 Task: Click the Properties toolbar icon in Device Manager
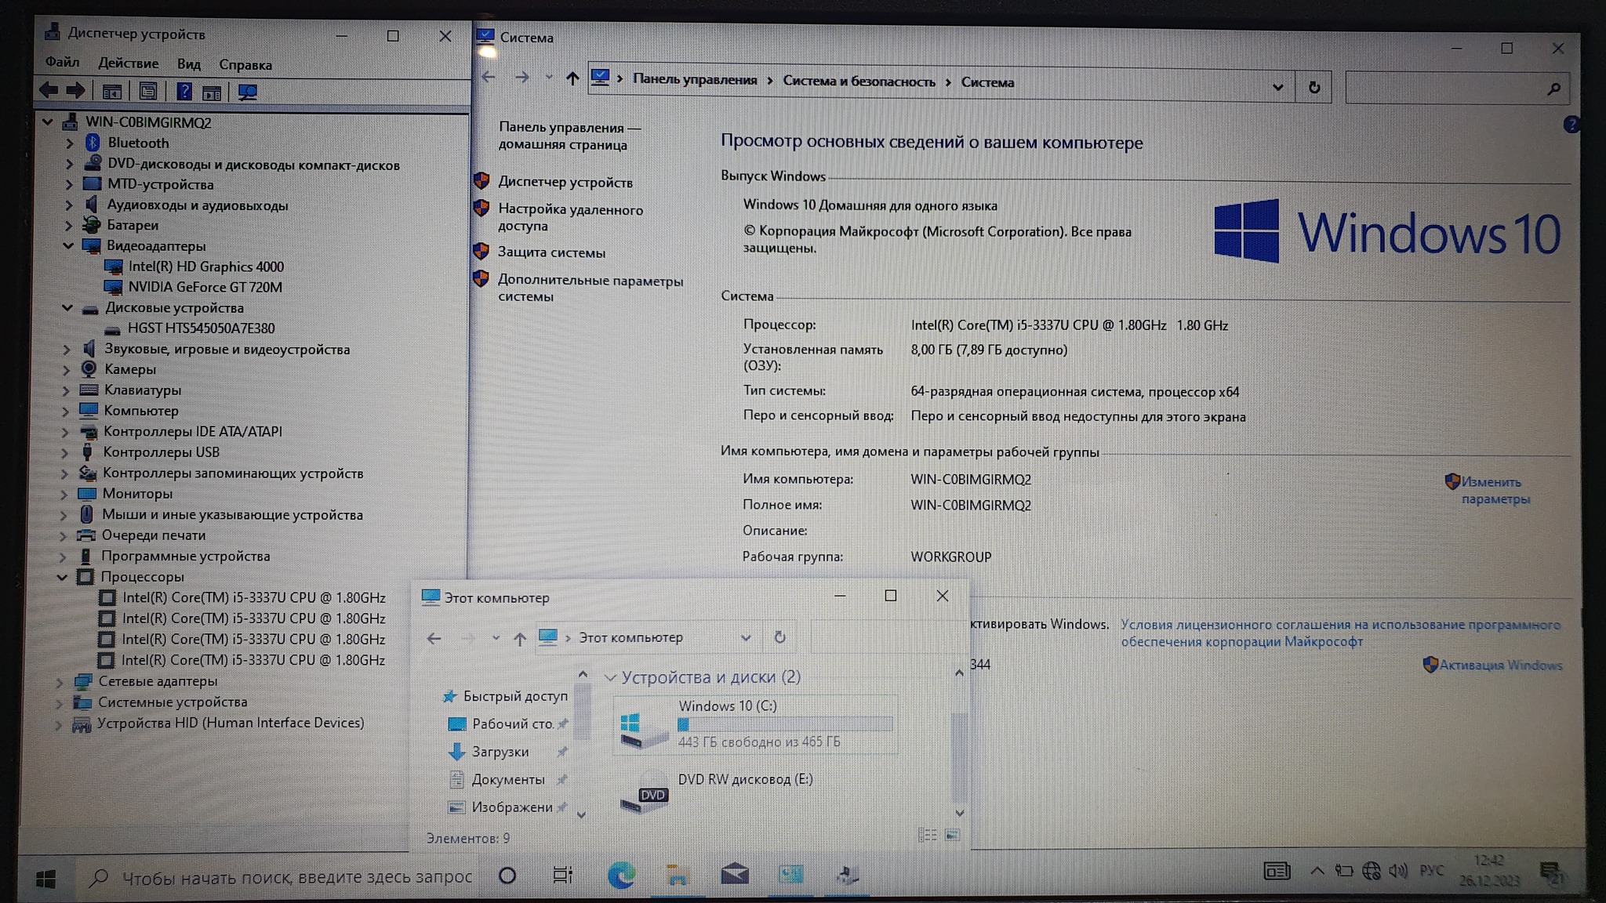147,92
